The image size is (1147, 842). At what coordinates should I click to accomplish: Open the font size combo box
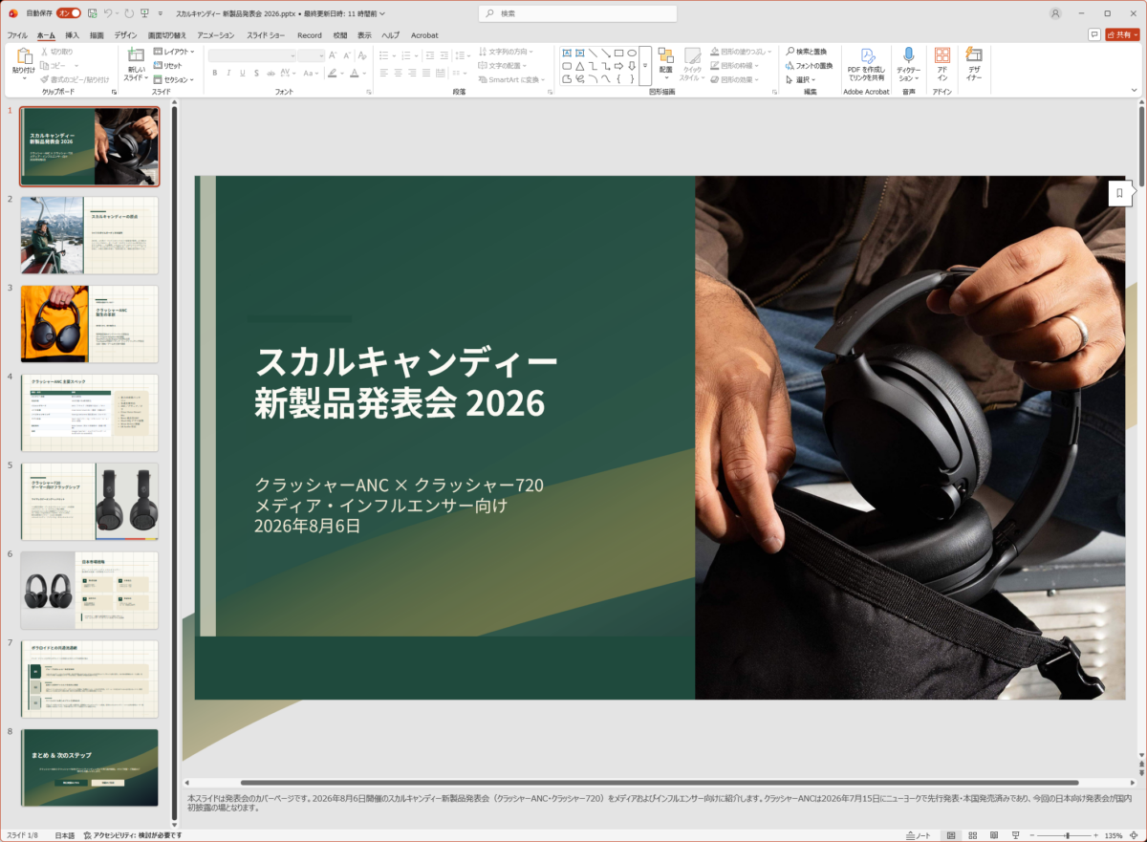[311, 55]
